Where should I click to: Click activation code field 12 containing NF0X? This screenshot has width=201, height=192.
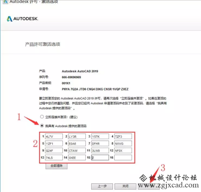pos(123,150)
